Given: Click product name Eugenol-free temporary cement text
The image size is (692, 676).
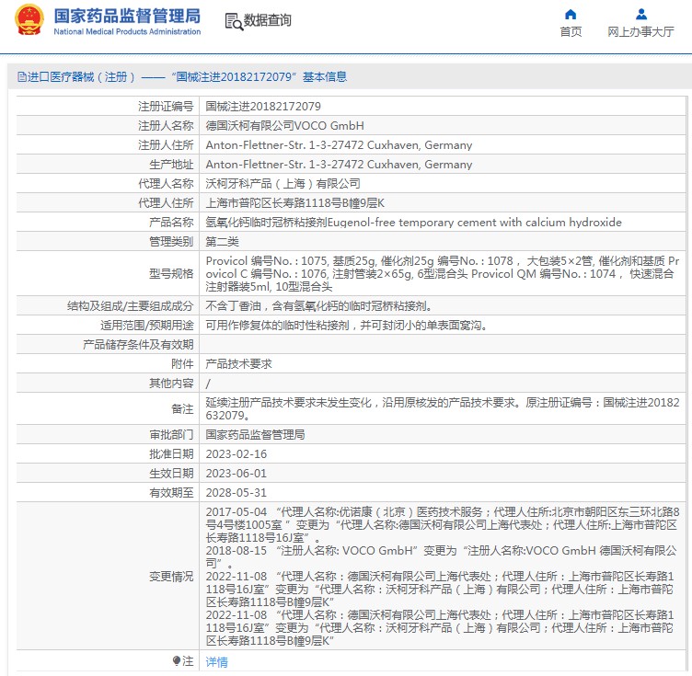Looking at the screenshot, I should [x=475, y=223].
